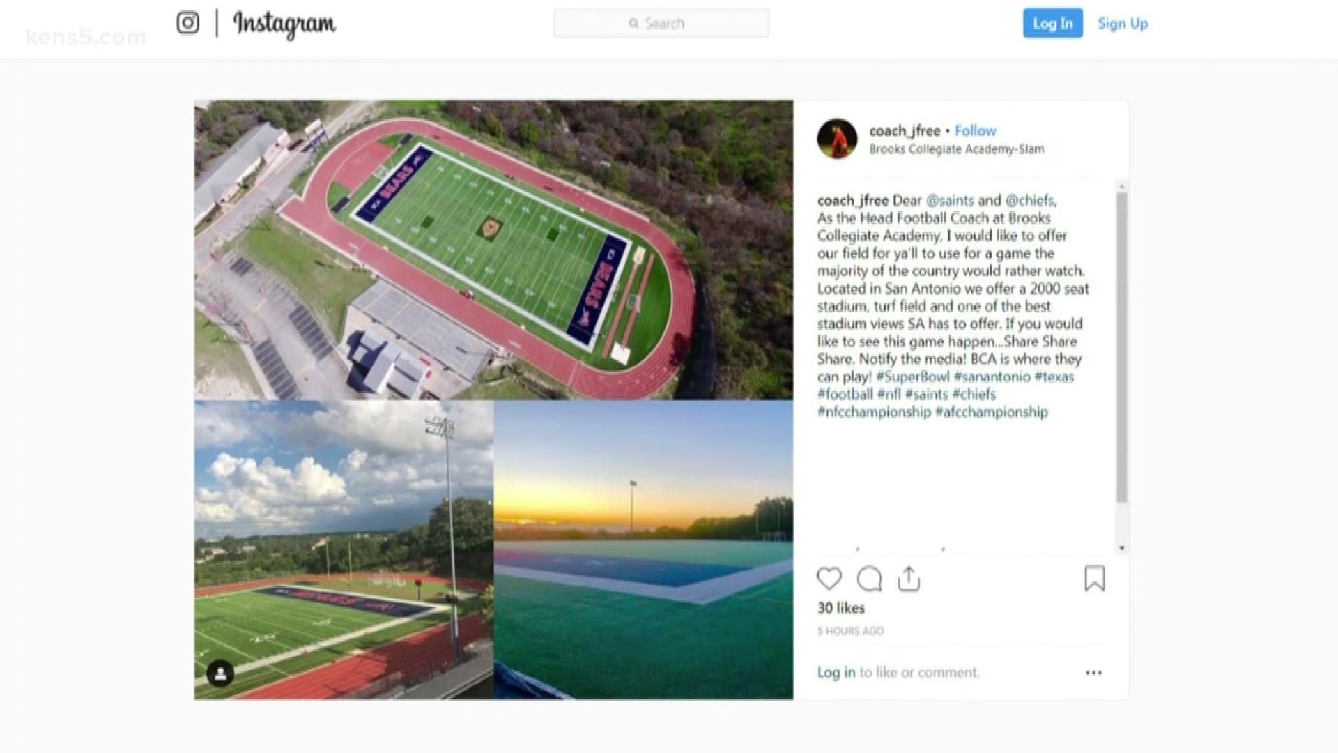Click the caption scrollbar down arrow
The image size is (1338, 753).
[1121, 548]
